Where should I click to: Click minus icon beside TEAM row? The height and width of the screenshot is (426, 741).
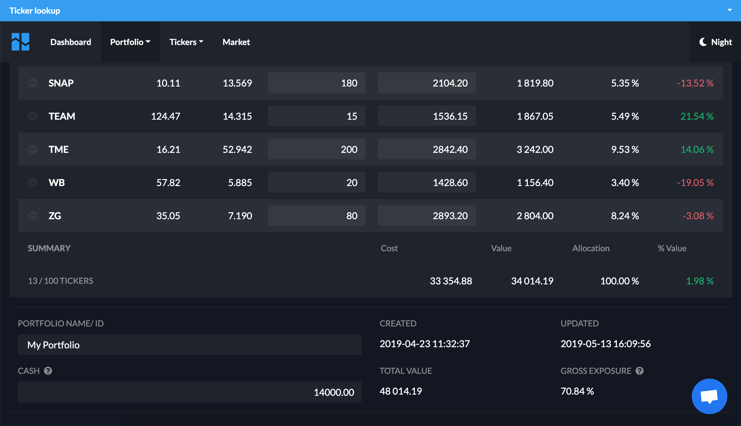(x=33, y=116)
